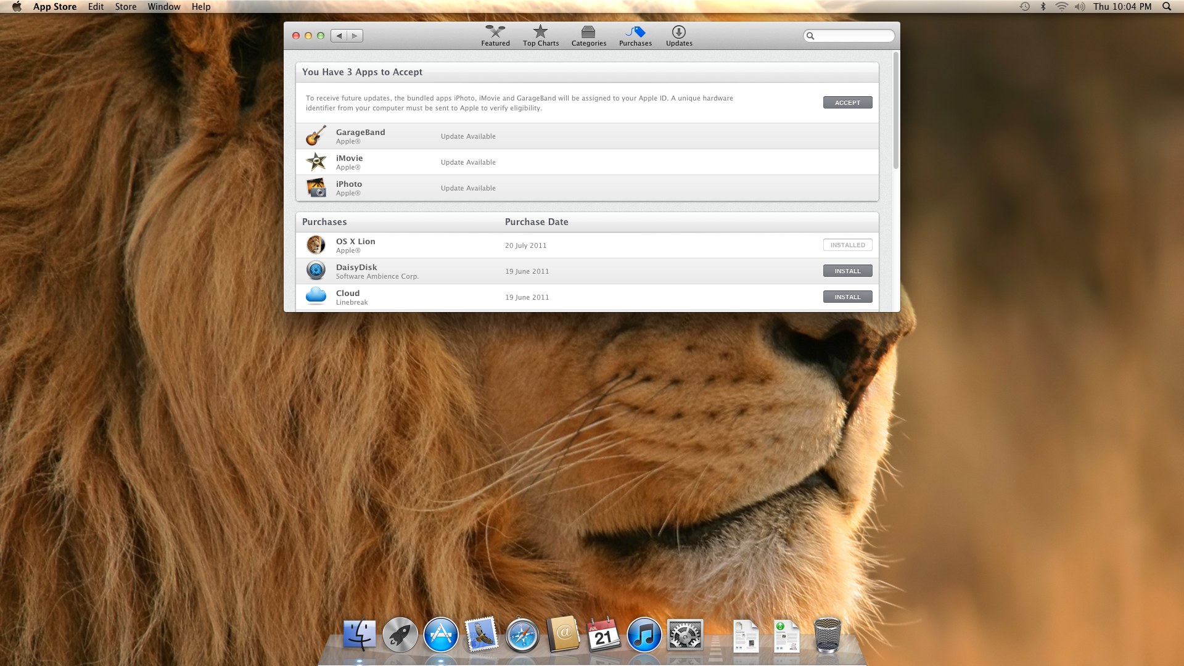The image size is (1184, 666).
Task: Click 'Update Available' for GarageBand
Action: pyautogui.click(x=468, y=136)
